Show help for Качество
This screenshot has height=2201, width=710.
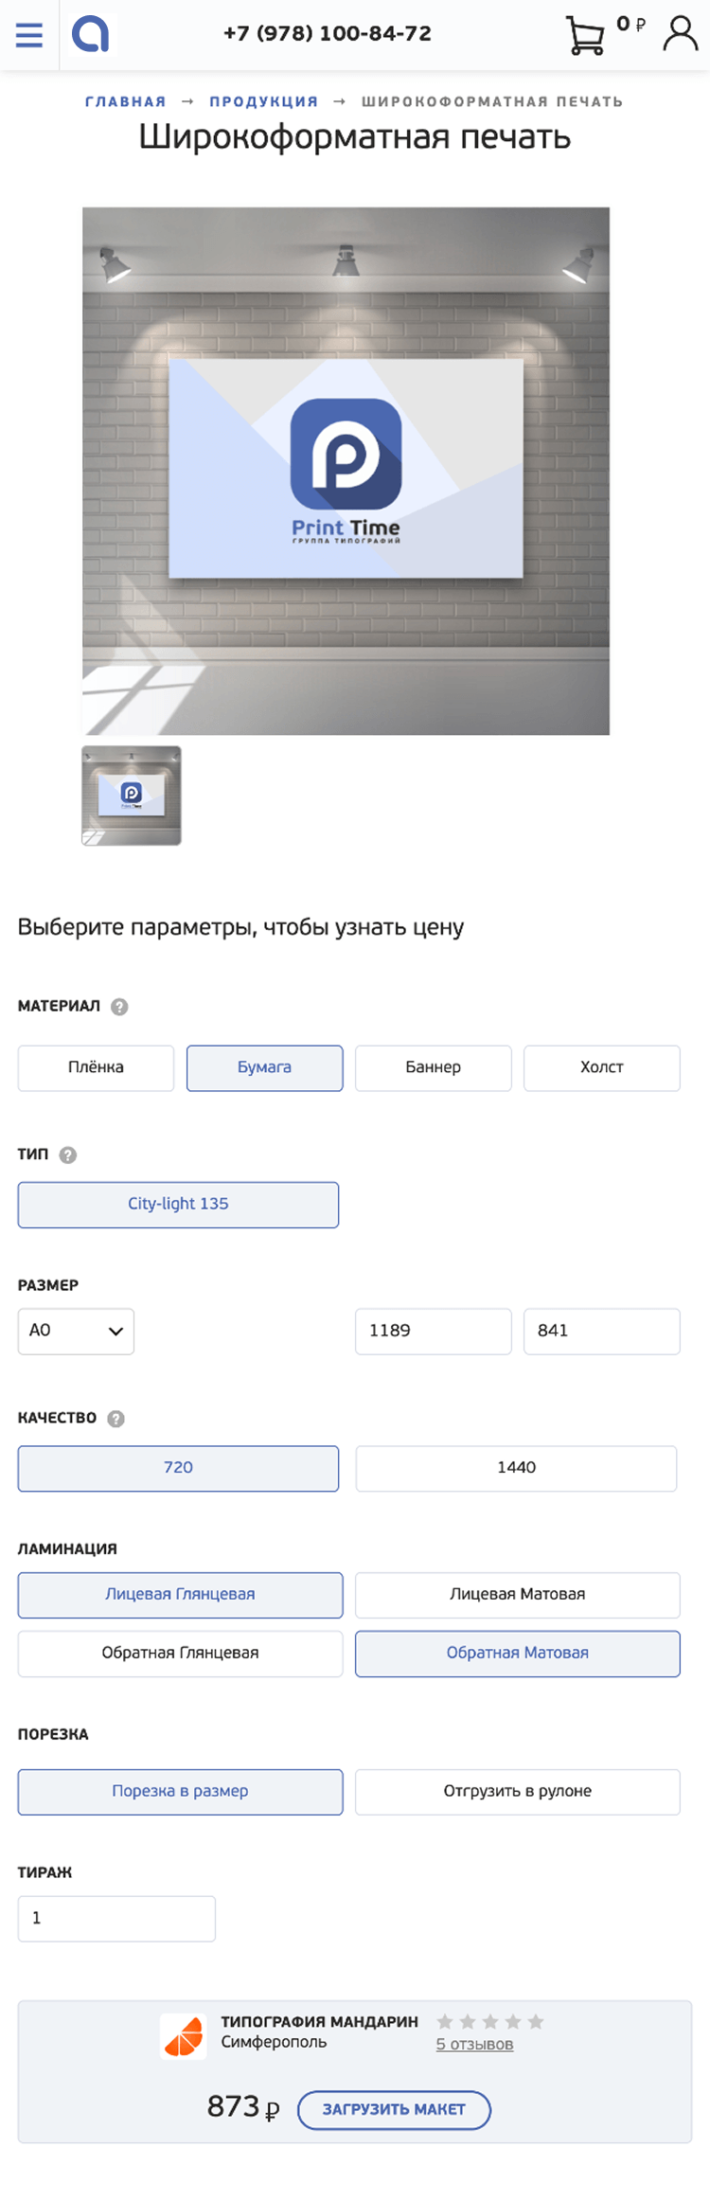(x=116, y=1418)
